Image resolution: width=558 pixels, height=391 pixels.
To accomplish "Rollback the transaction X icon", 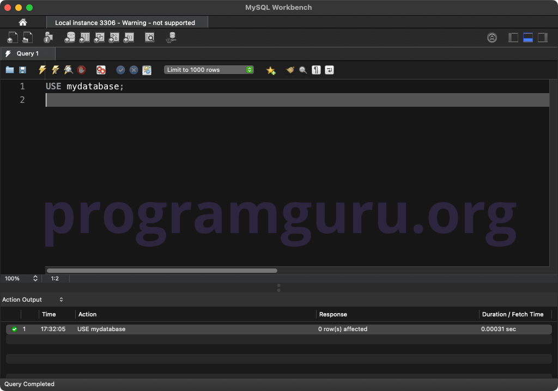I will click(134, 70).
